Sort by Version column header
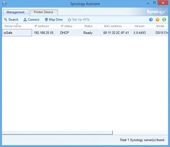This screenshot has height=147, width=170. click(139, 26)
